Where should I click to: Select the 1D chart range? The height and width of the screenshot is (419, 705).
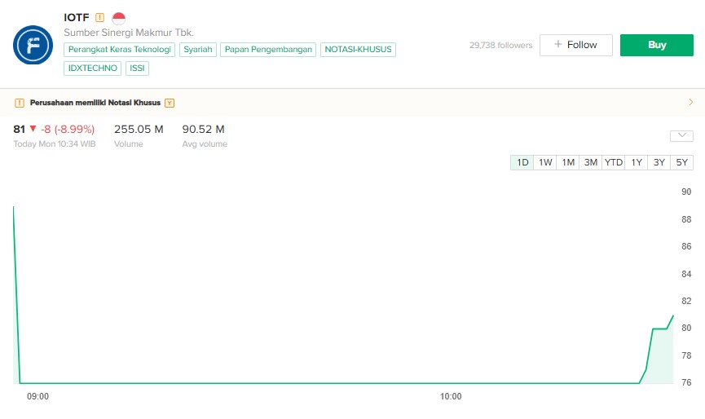coord(522,162)
